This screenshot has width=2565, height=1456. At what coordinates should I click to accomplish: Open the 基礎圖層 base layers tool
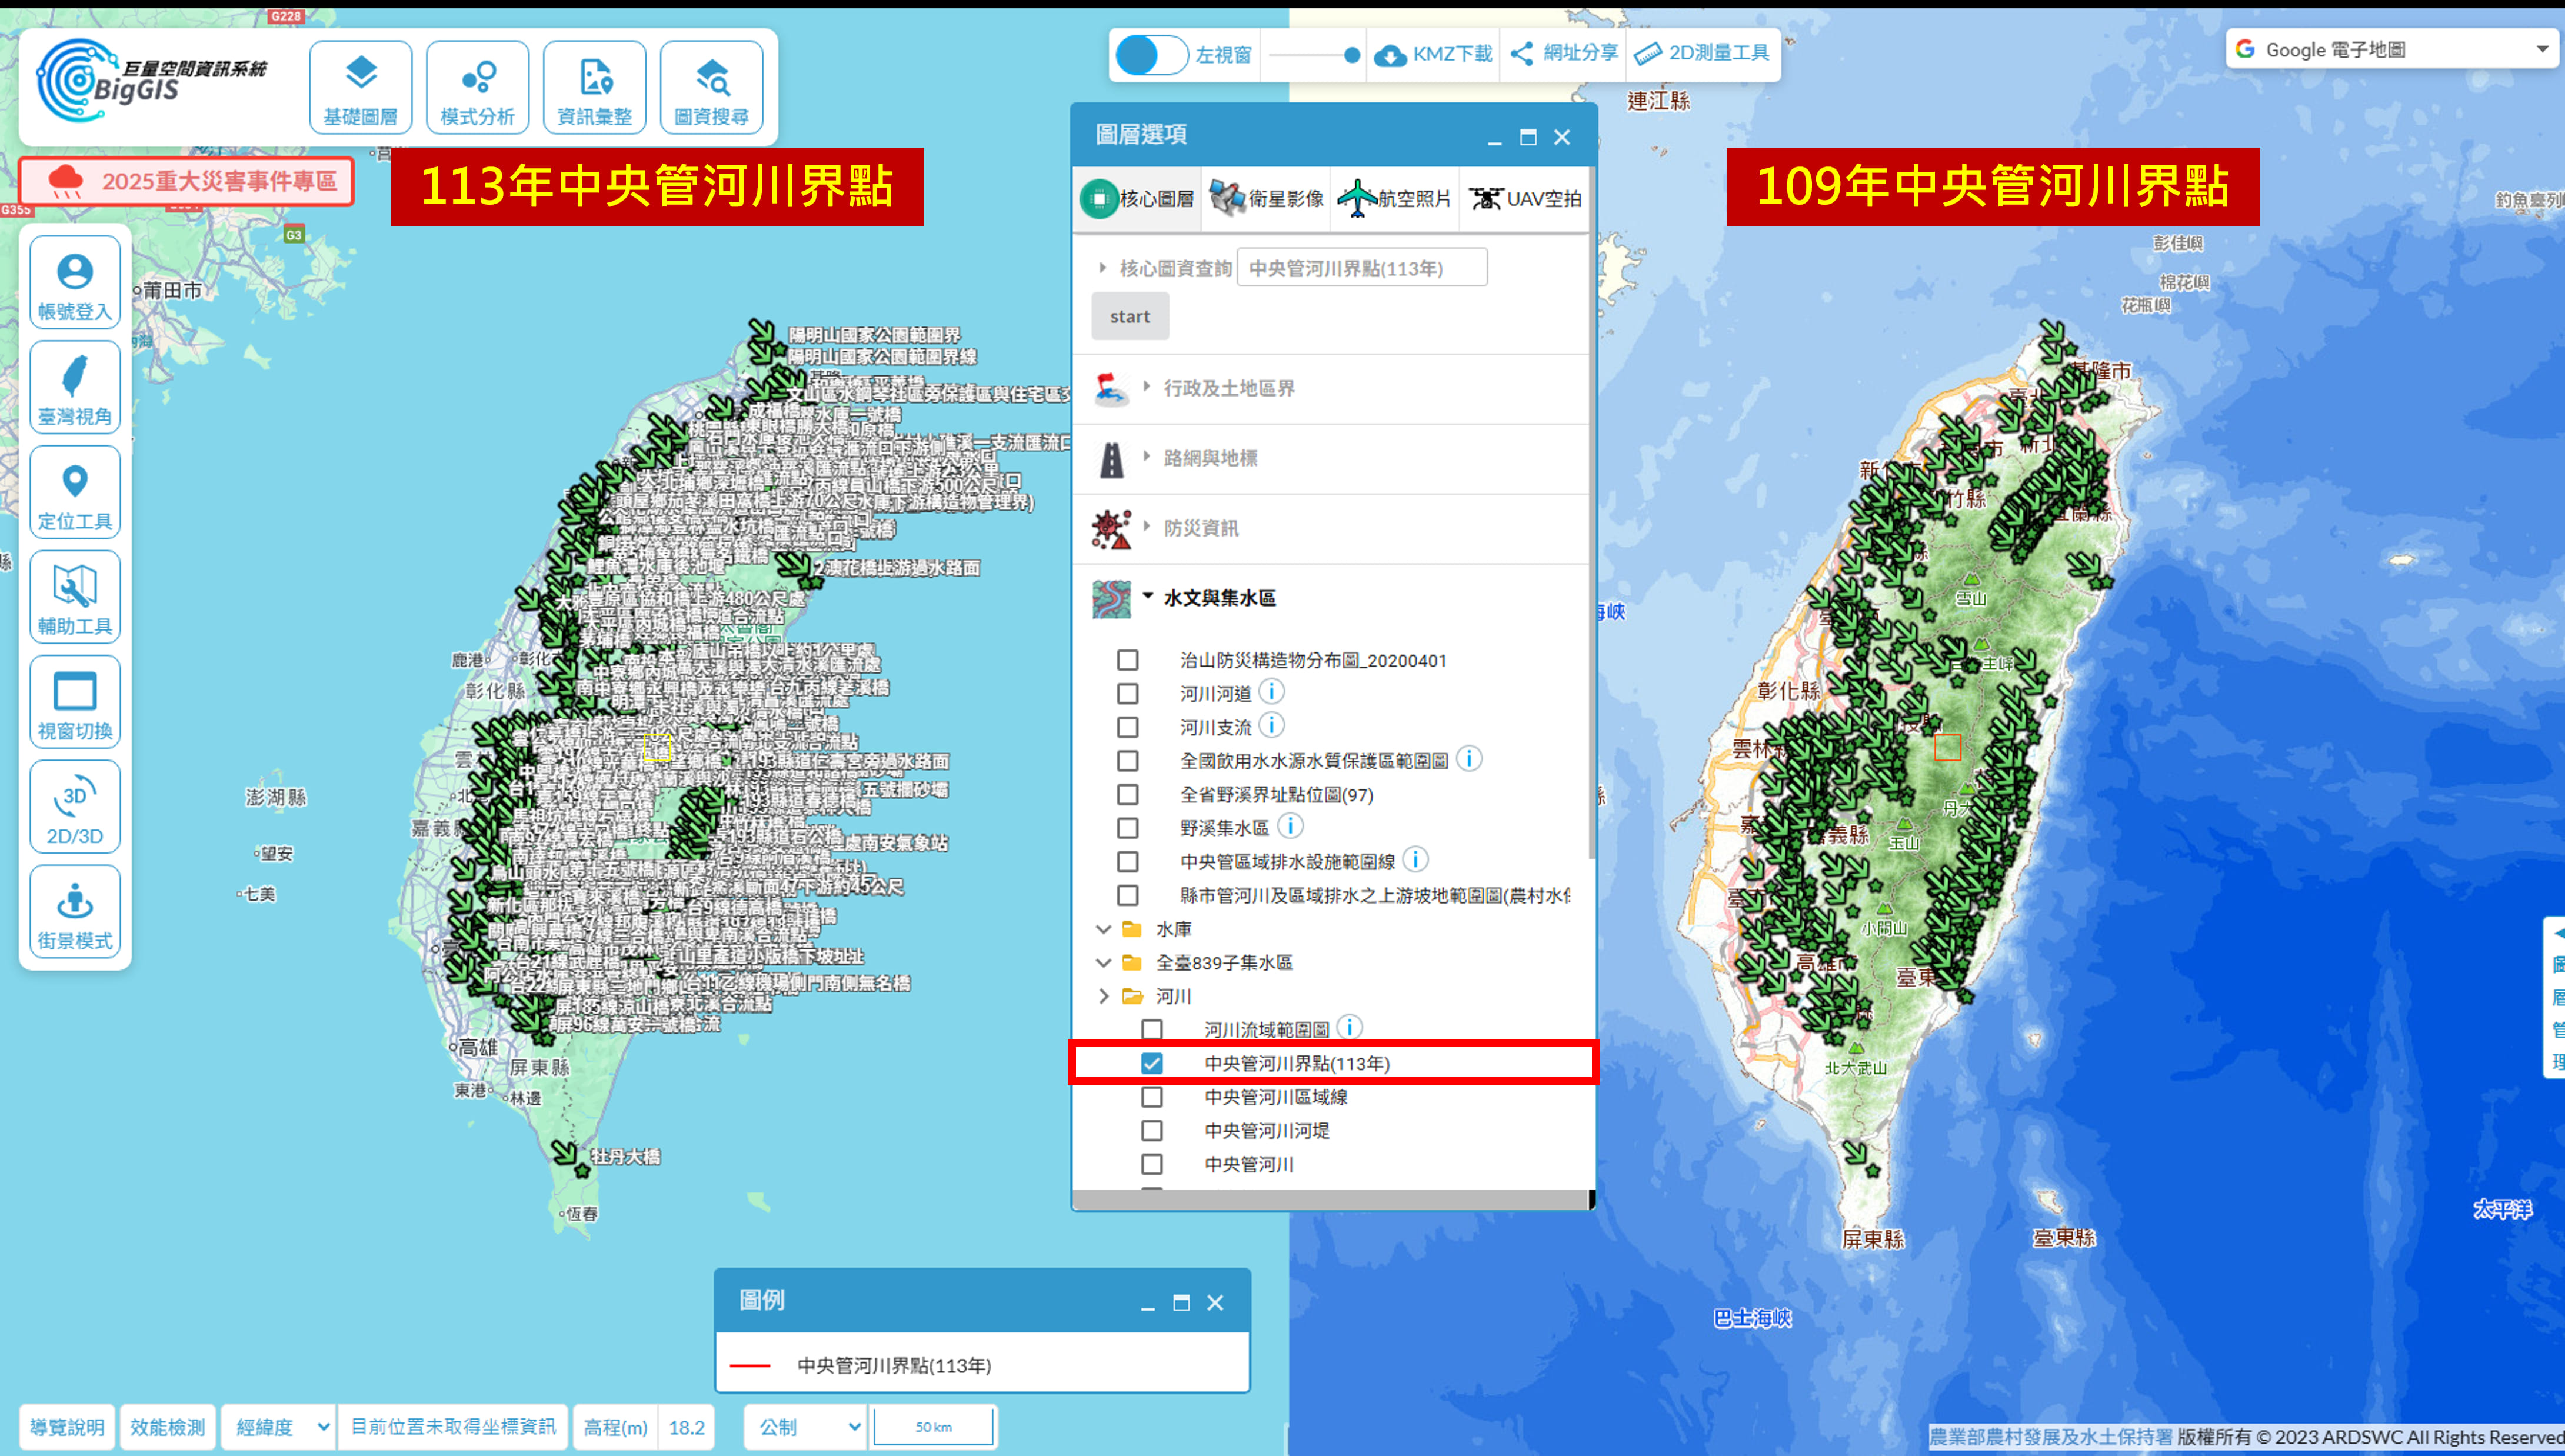point(360,88)
